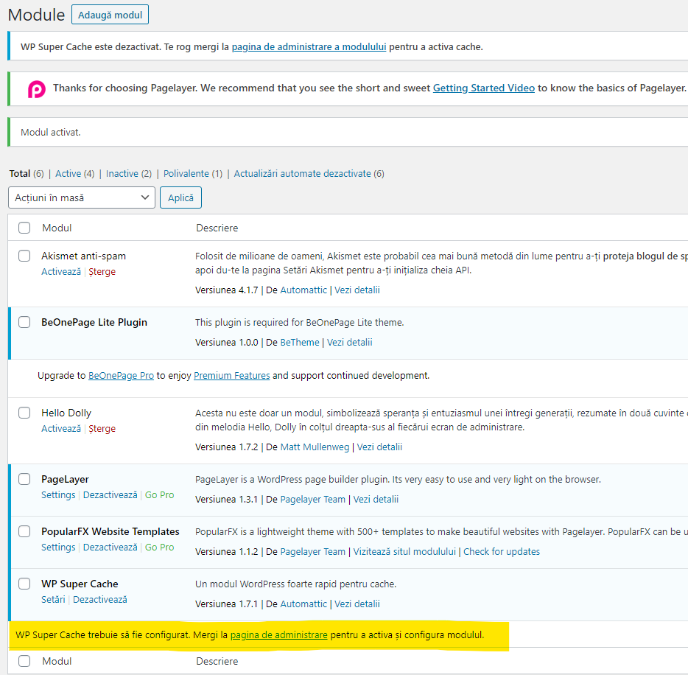Click Check for updates link
Screen dimensions: 688x675
pos(502,552)
